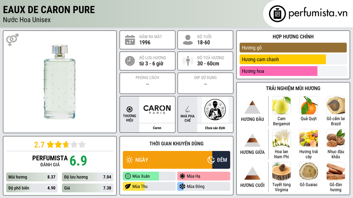Viewport: 353px width, 198px height.
Task: Click the perfumista.vn perfume bottle logo icon
Action: tap(277, 14)
